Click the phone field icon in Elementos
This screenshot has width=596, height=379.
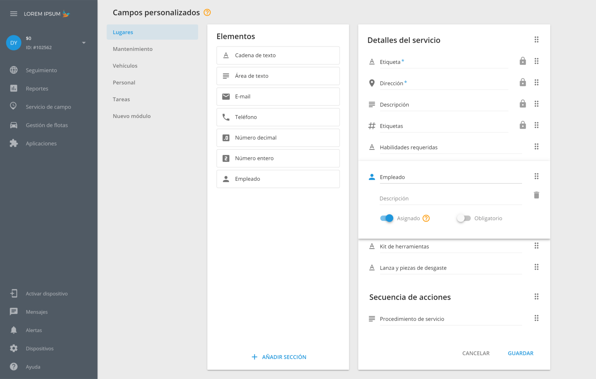[x=226, y=117]
